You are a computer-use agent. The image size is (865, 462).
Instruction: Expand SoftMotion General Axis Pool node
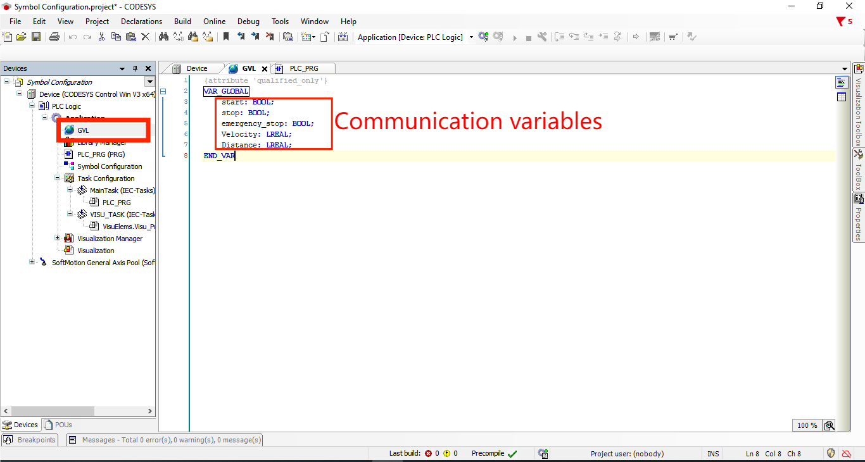32,263
